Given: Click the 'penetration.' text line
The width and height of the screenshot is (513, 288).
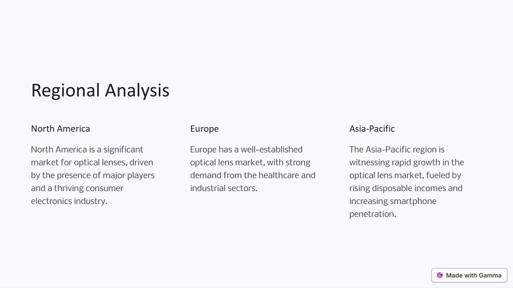Looking at the screenshot, I should [x=373, y=214].
